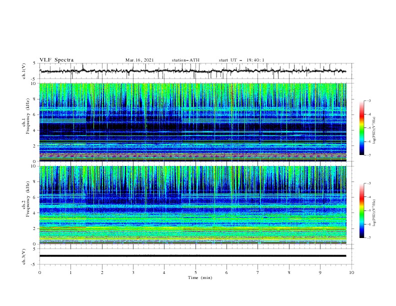This screenshot has width=396, height=306.
Task: Click the ch.2 PSD color bar
Action: tap(361, 210)
